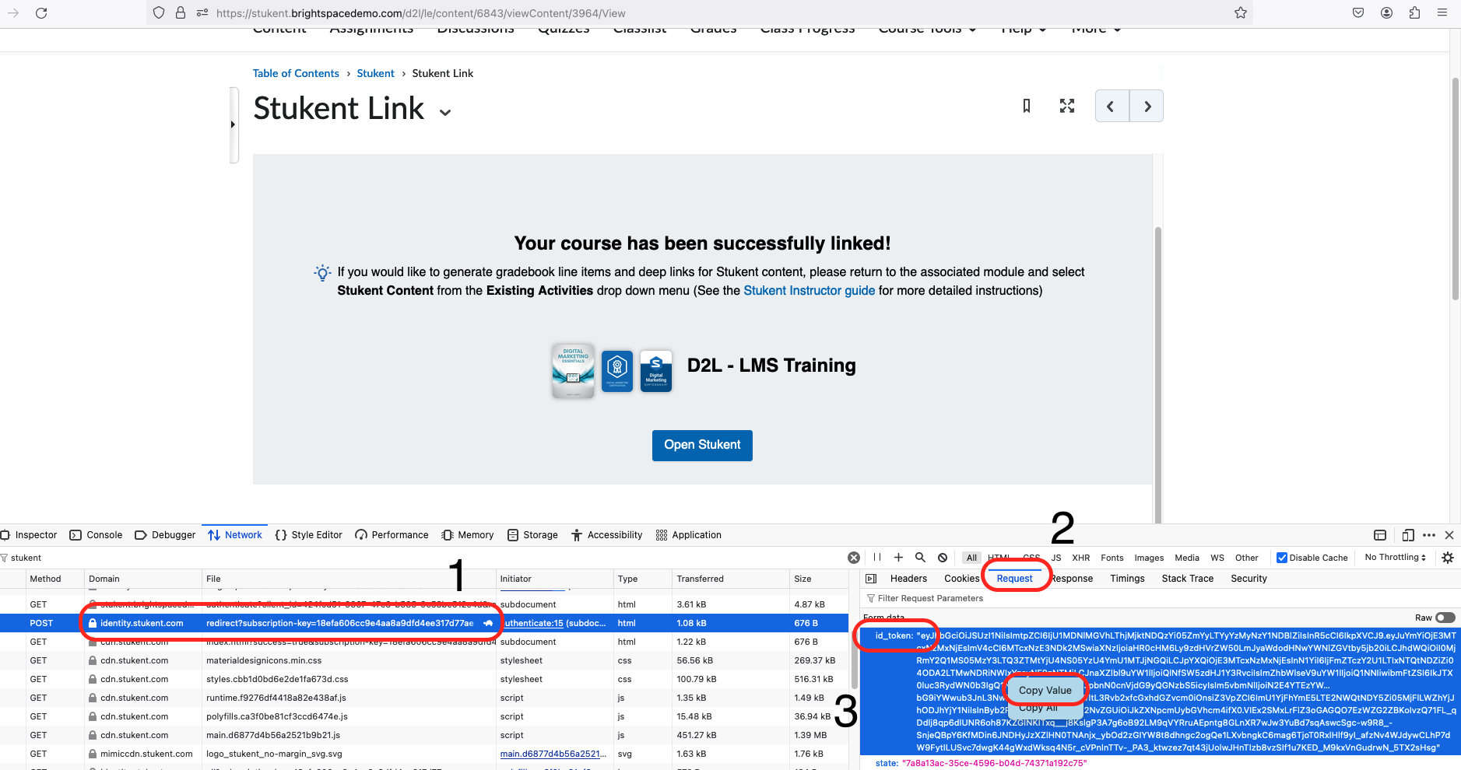
Task: Filter requests by WS type
Action: [1217, 558]
